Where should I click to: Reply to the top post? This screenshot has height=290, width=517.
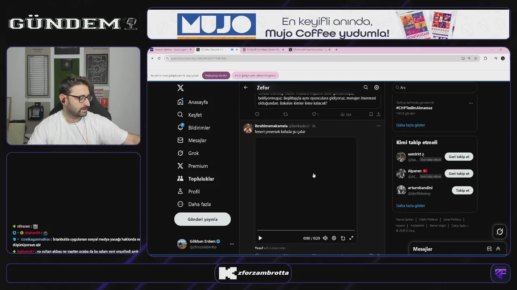[x=257, y=114]
